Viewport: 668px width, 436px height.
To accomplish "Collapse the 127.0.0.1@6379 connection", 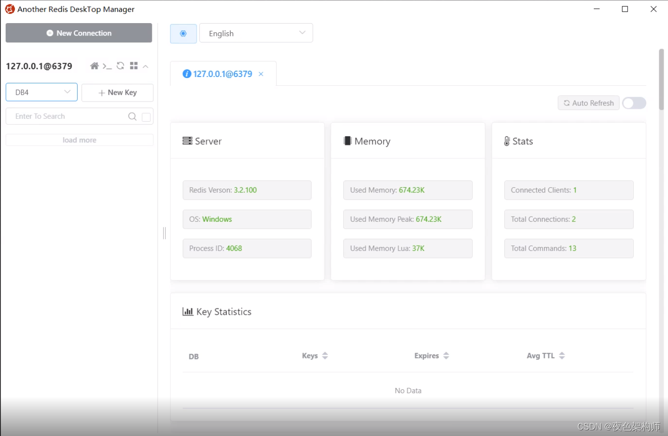I will pos(146,66).
